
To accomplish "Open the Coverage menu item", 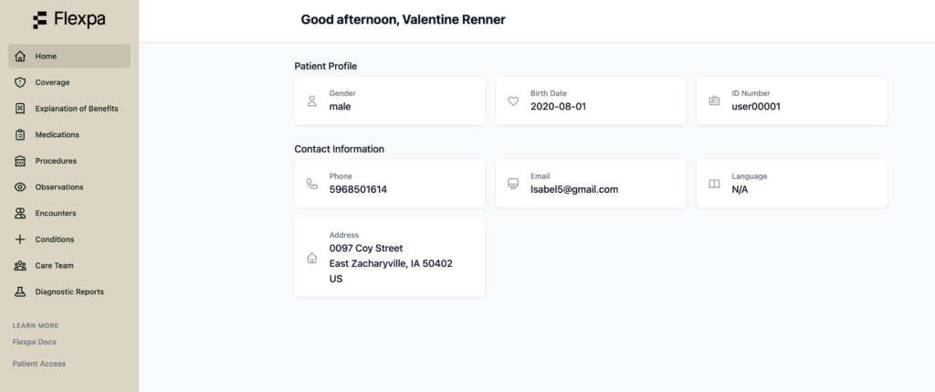I will [52, 82].
